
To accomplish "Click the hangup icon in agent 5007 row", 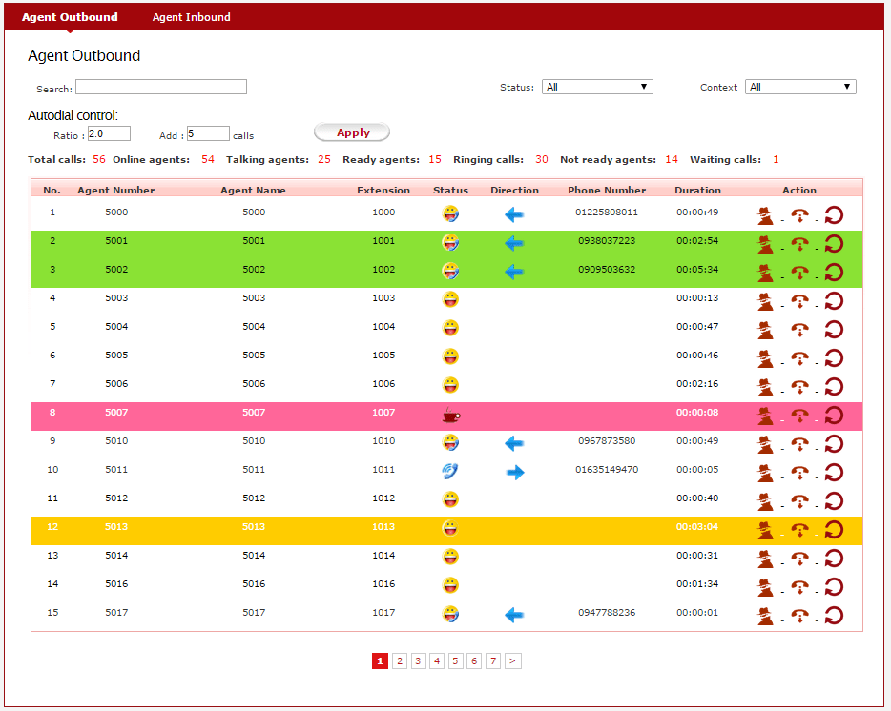I will (799, 416).
